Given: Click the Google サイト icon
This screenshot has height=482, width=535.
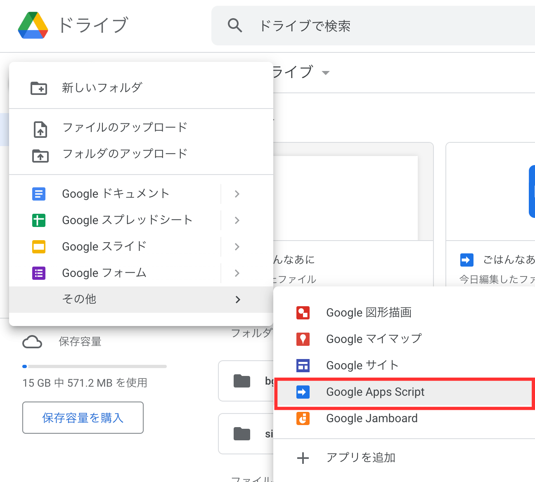Looking at the screenshot, I should coord(303,365).
